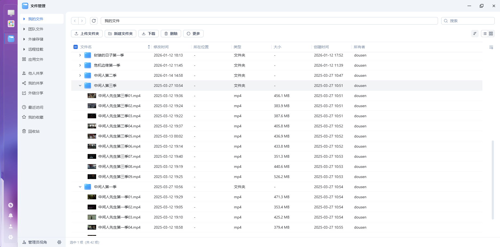The height and width of the screenshot is (247, 500).
Task: Click the sort order icon above file list
Action: [x=475, y=34]
